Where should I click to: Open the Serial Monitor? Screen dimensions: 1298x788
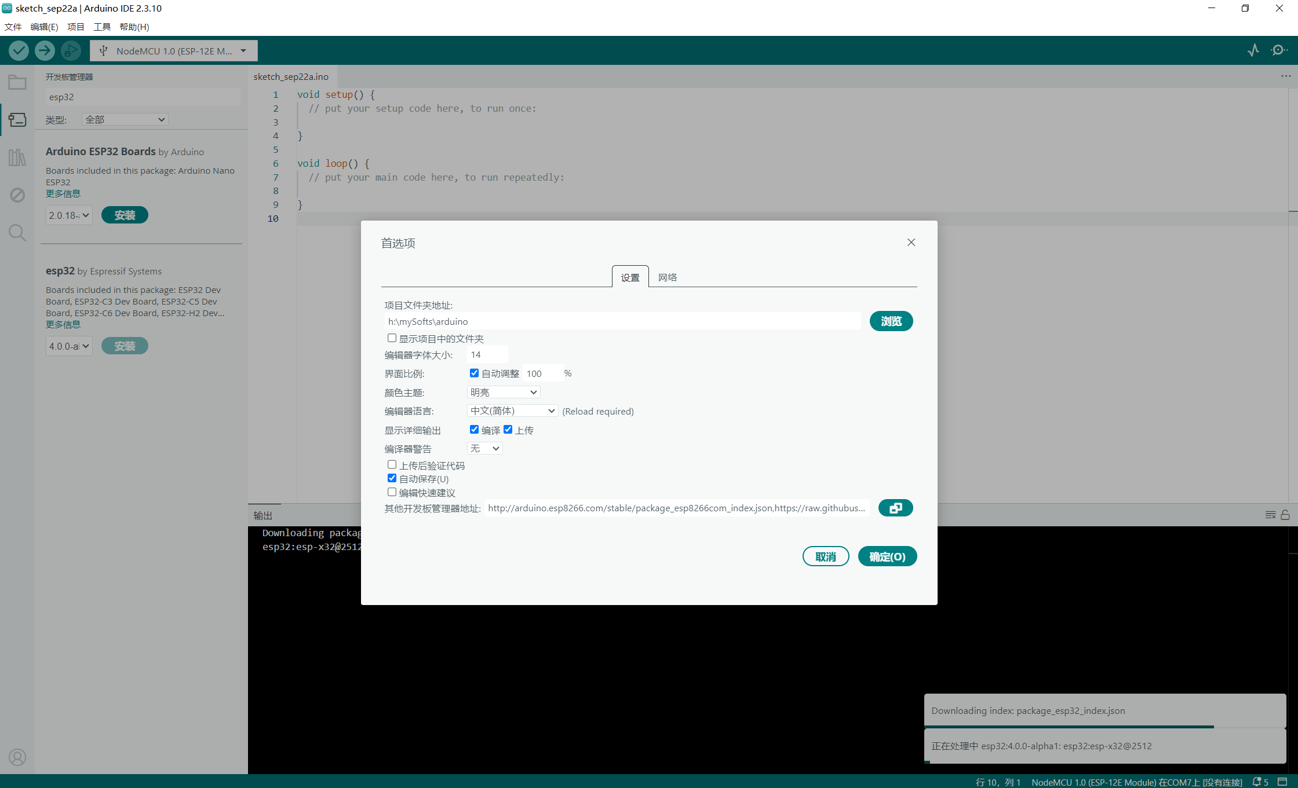click(x=1279, y=50)
